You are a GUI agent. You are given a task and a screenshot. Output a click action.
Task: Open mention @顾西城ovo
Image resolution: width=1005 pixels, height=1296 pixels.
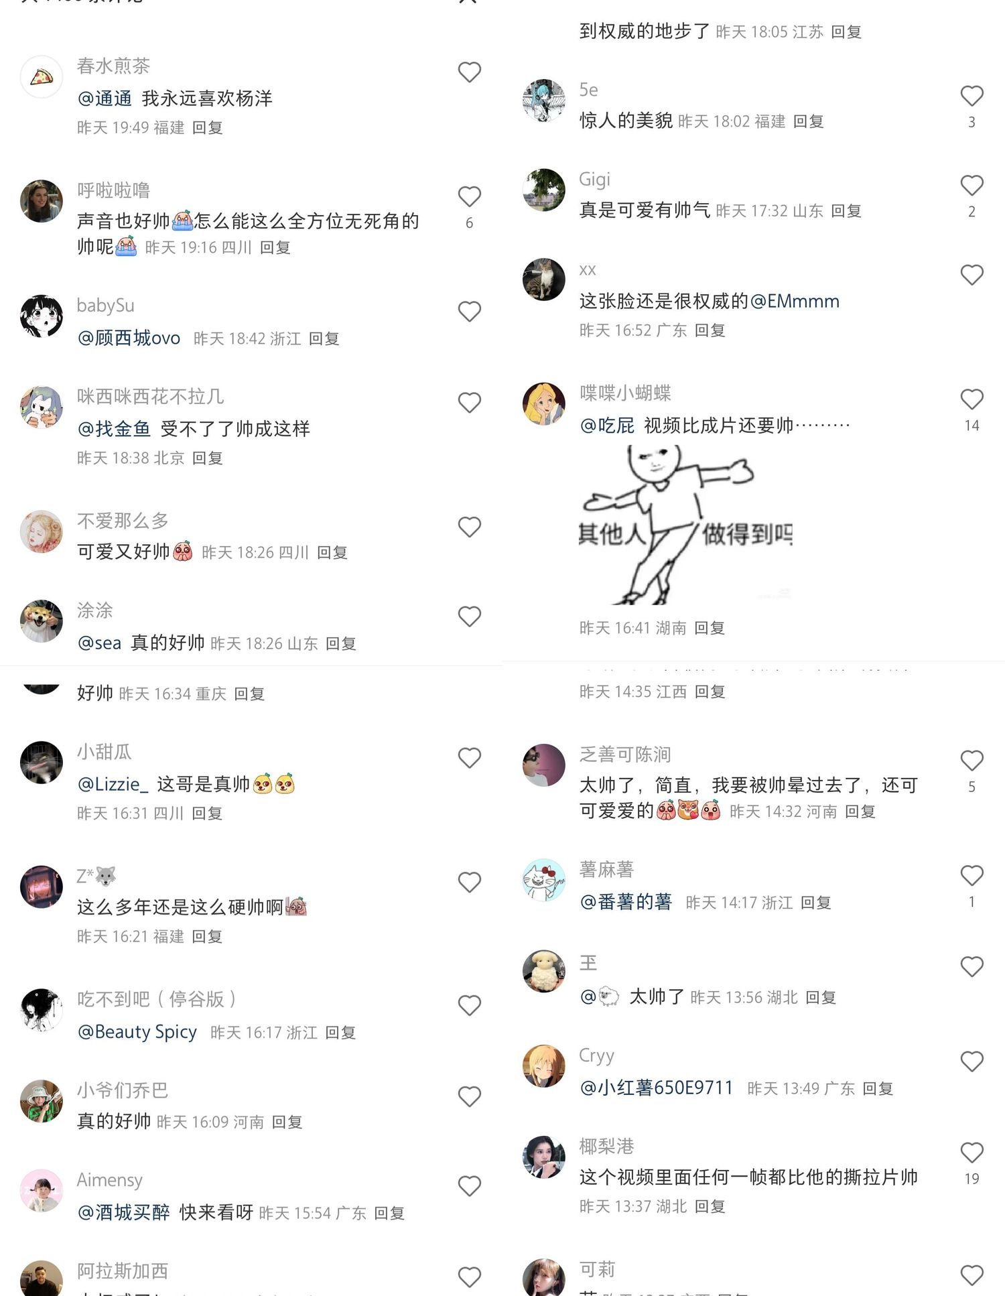129,338
